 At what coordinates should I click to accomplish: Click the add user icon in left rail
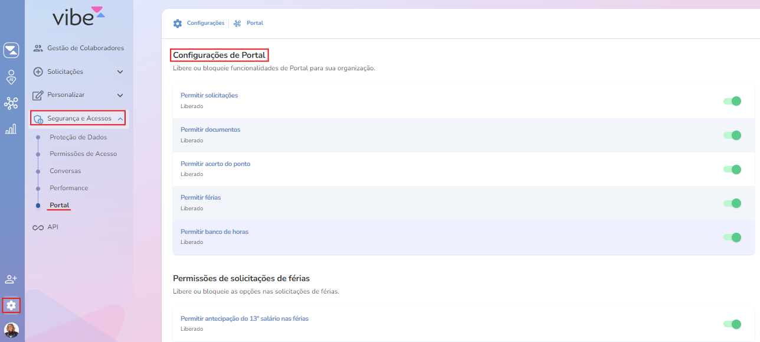click(11, 279)
